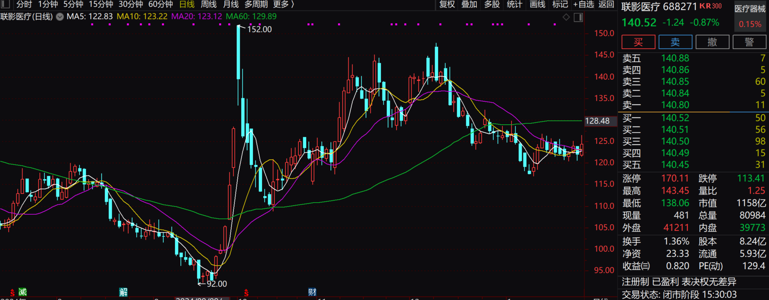Click the red 买 buy button
This screenshot has height=300, width=769.
pyautogui.click(x=638, y=42)
